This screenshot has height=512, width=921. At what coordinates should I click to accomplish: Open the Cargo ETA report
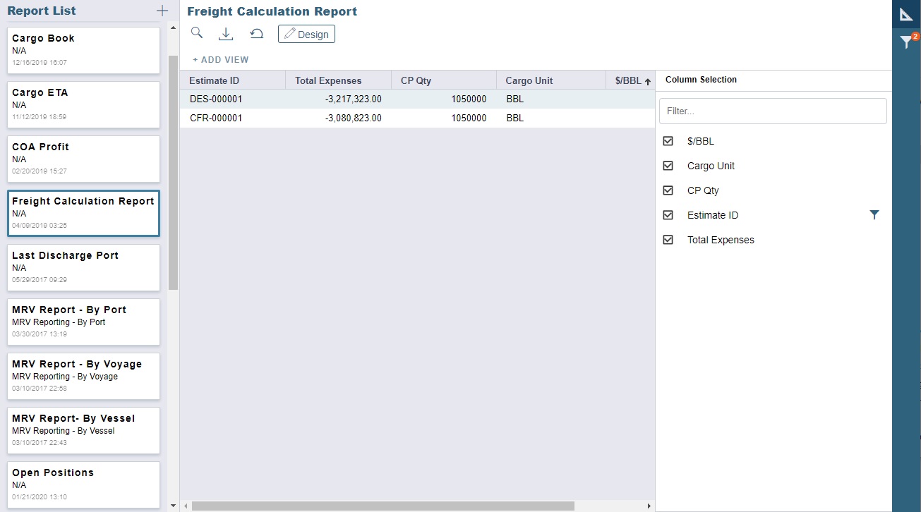[83, 104]
